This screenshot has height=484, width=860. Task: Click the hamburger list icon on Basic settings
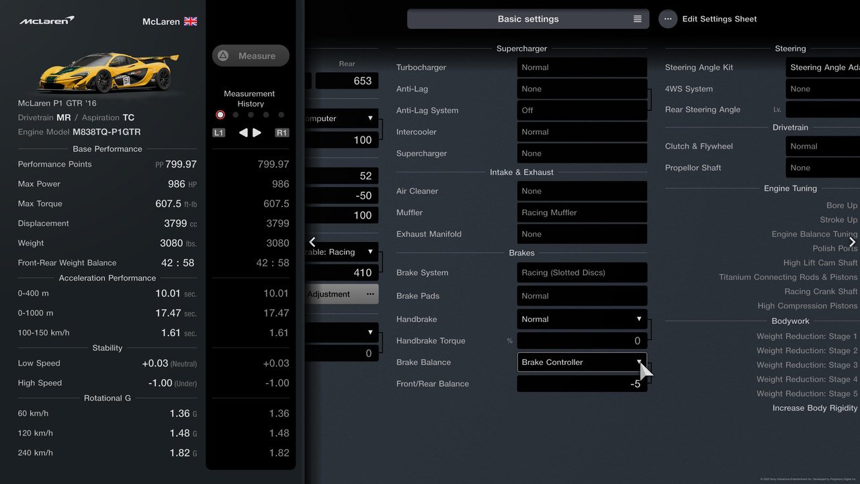[x=638, y=19]
